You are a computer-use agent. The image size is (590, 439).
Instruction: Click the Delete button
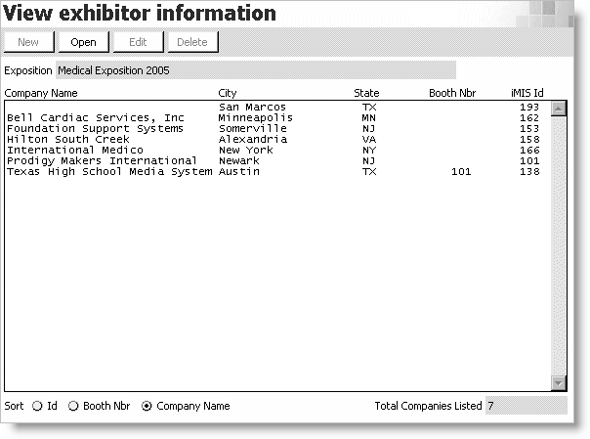click(x=192, y=42)
